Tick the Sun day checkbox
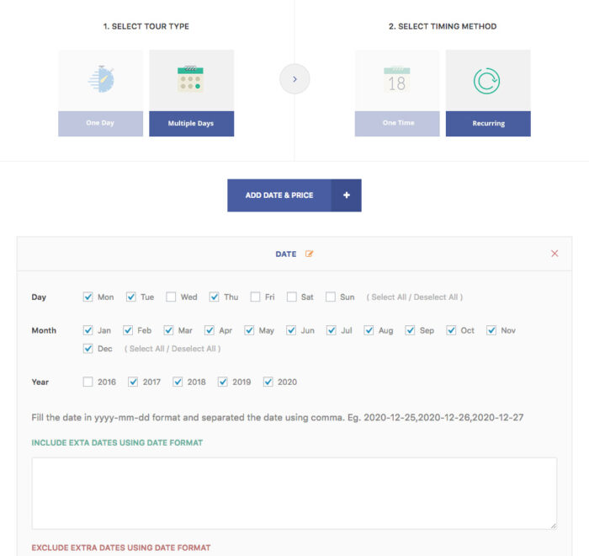589x556 pixels. [331, 297]
